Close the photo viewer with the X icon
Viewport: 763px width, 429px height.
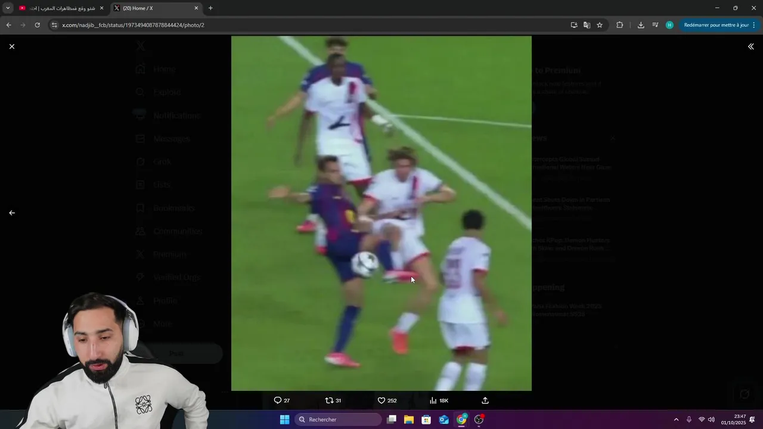[12, 46]
